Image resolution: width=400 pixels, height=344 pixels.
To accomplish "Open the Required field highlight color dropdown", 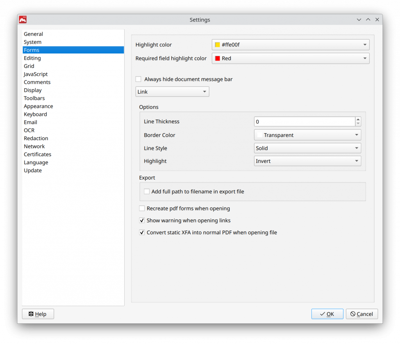I will coord(289,58).
